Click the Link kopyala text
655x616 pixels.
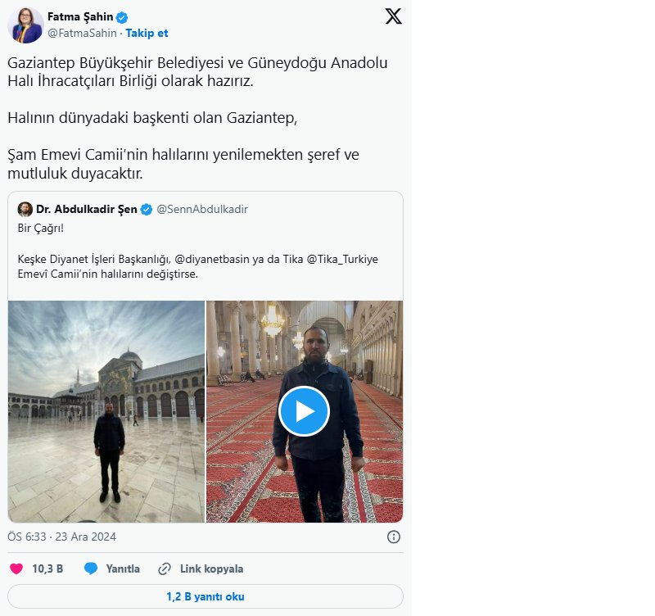[211, 568]
